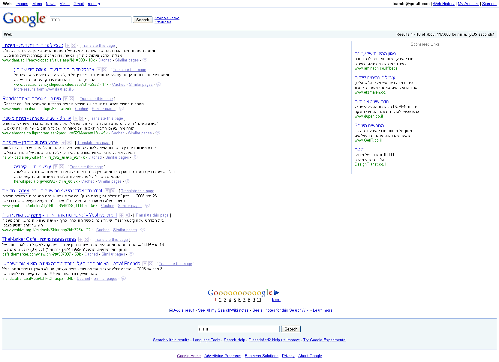The image size is (499, 362).
Task: Open comment bubble for TheMarker Cafe result
Action: 131,254
